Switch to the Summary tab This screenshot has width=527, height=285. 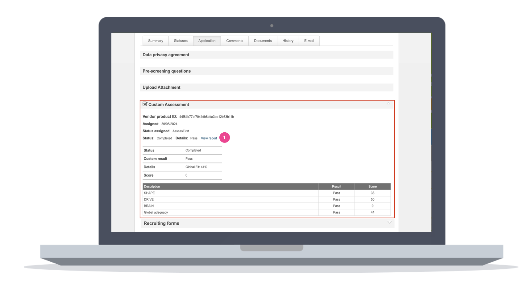[155, 40]
